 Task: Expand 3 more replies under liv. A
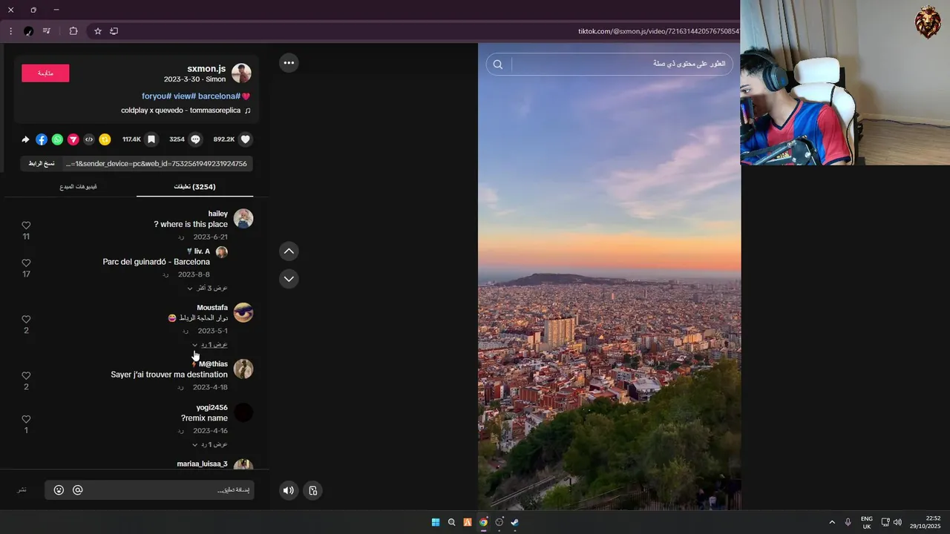pyautogui.click(x=207, y=288)
